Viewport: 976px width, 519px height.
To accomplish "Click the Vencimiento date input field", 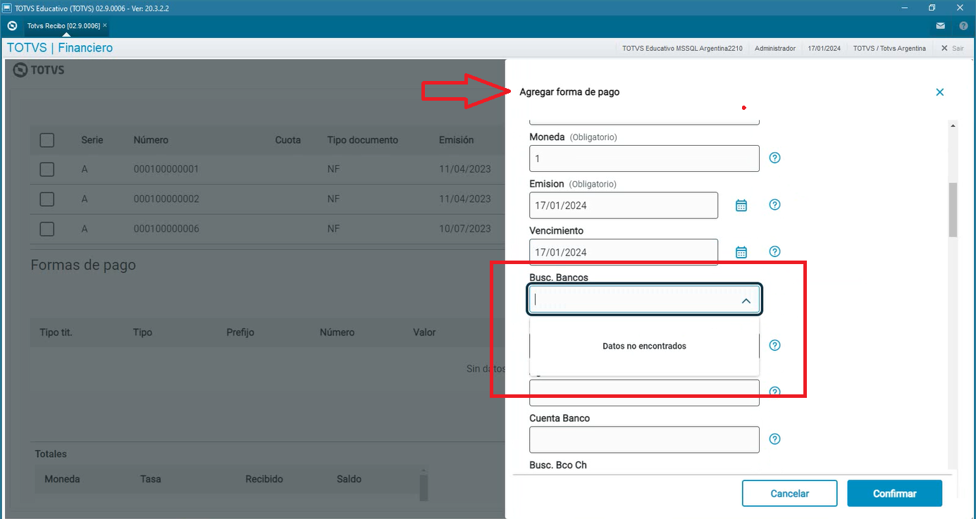I will click(x=624, y=252).
